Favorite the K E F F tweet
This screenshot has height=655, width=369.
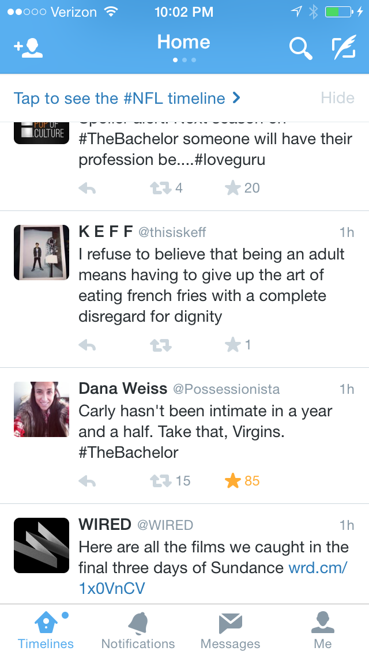(233, 345)
